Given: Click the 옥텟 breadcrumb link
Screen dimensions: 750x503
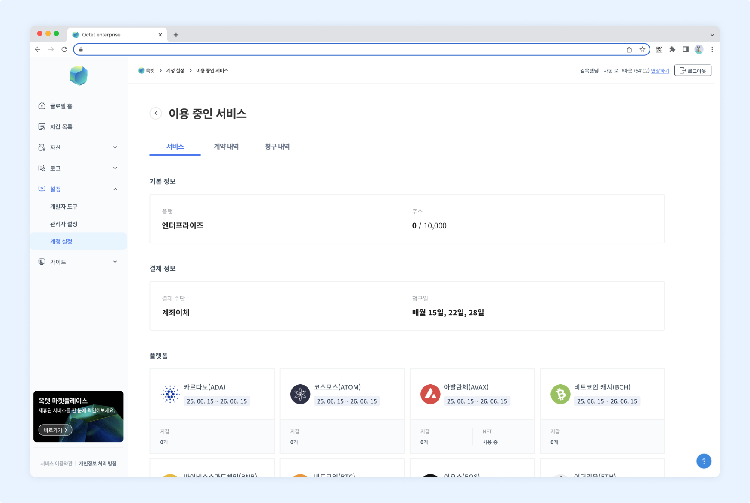Looking at the screenshot, I should (146, 71).
